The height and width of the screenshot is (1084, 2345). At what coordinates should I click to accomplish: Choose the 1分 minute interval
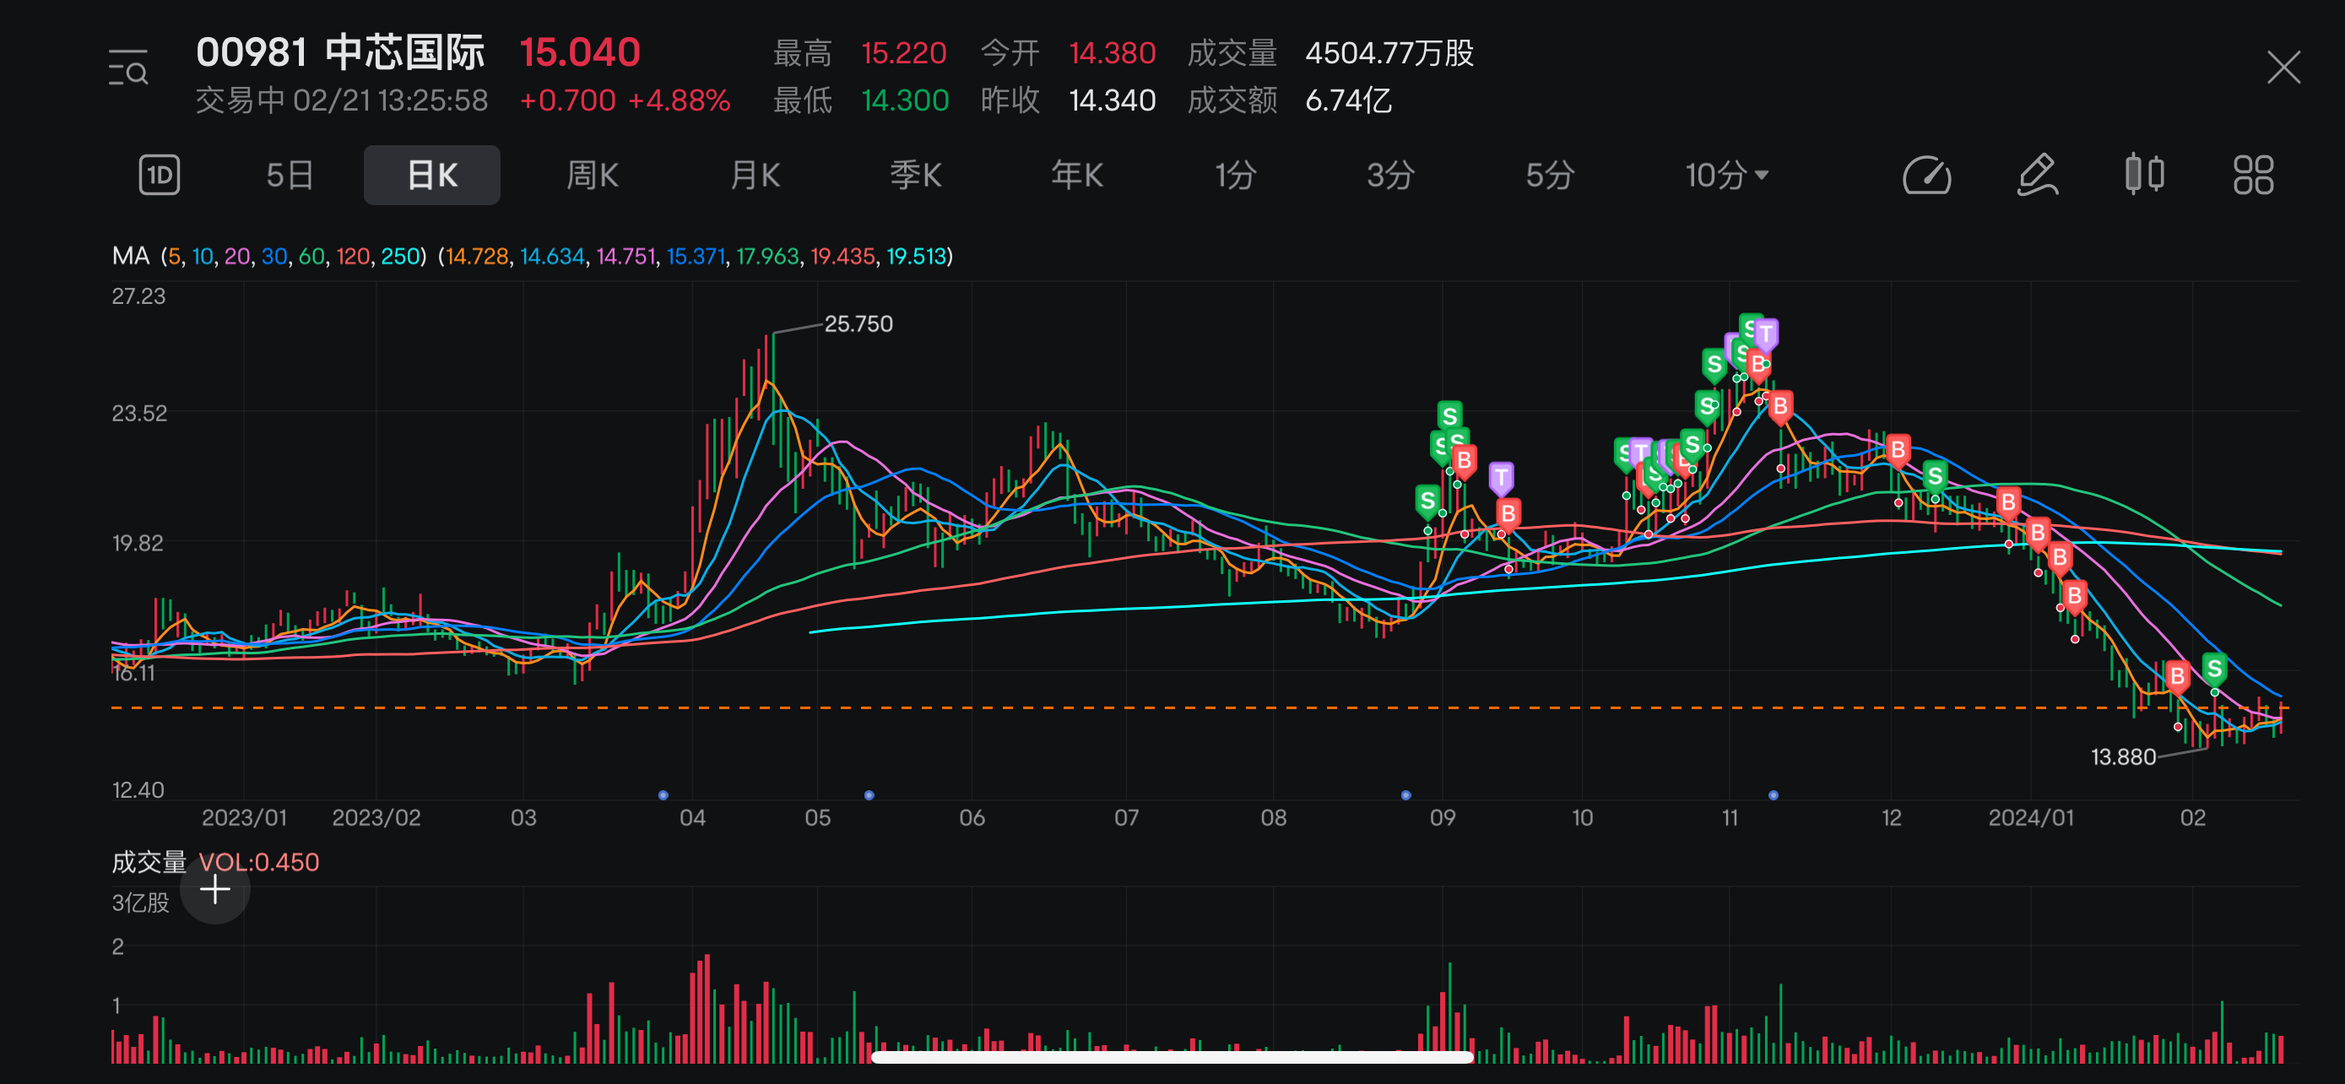[1235, 175]
